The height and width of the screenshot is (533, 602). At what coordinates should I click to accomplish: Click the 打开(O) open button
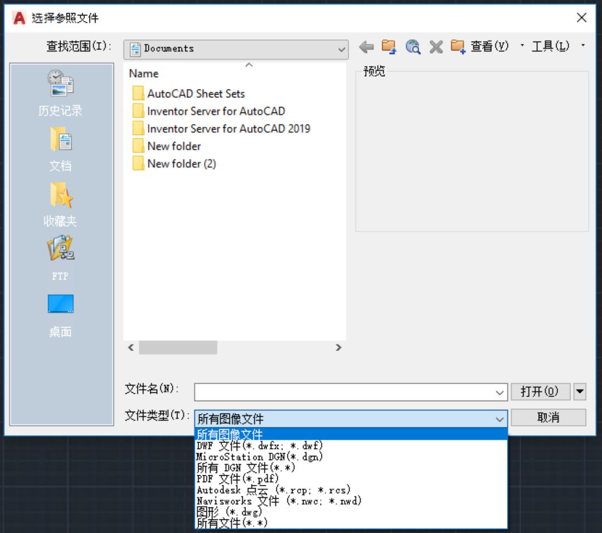coord(540,392)
